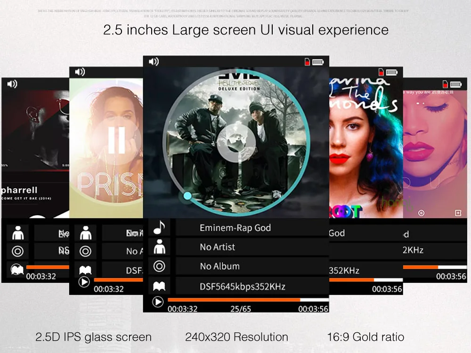
Task: Click the book icon beside DSF5645kbps352KHz
Action: [159, 286]
